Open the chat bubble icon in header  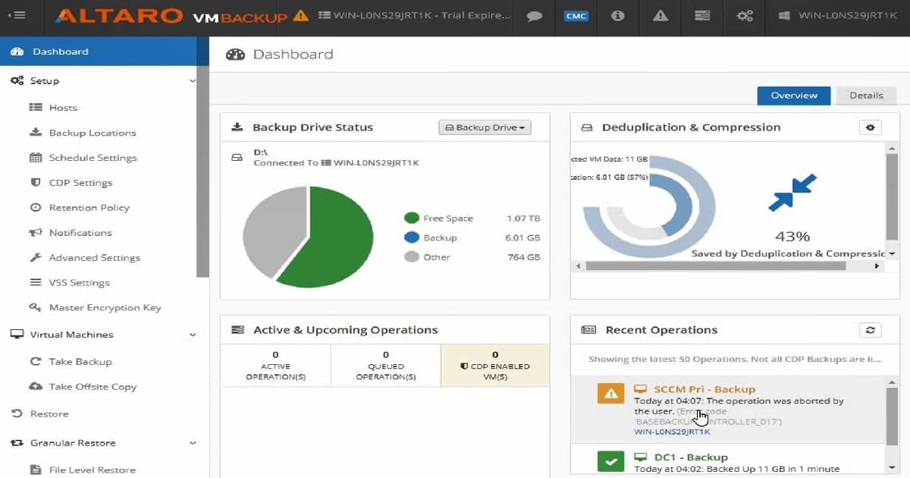[x=535, y=16]
